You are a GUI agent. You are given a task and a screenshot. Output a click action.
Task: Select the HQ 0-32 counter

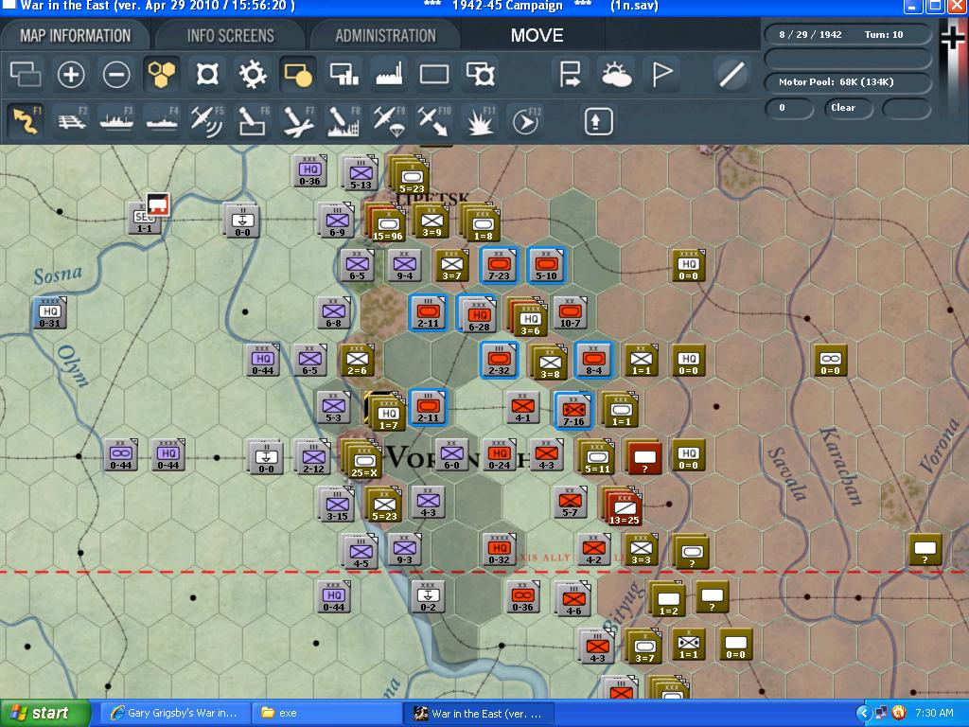500,549
